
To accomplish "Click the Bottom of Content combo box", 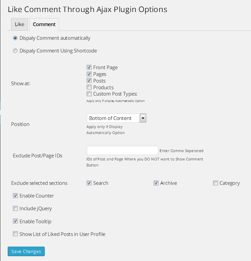I will [113, 118].
